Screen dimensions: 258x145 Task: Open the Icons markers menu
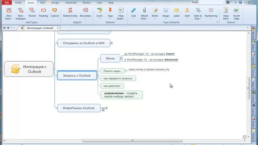[100, 13]
